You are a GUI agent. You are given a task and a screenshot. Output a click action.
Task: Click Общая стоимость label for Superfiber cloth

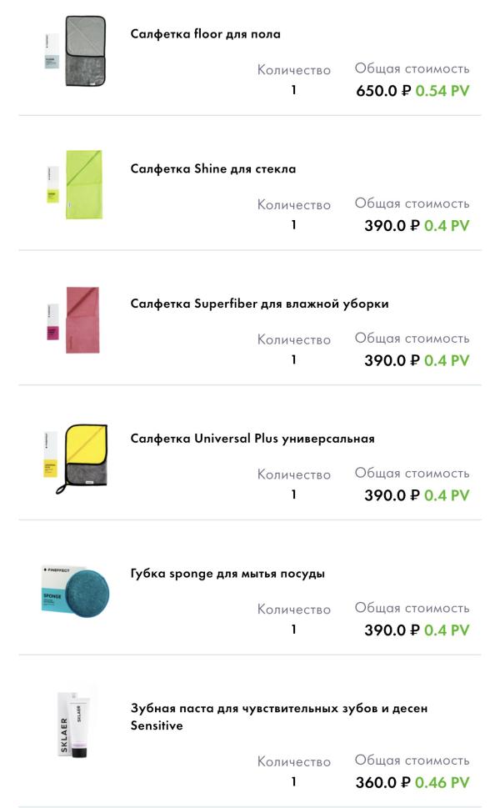click(412, 339)
